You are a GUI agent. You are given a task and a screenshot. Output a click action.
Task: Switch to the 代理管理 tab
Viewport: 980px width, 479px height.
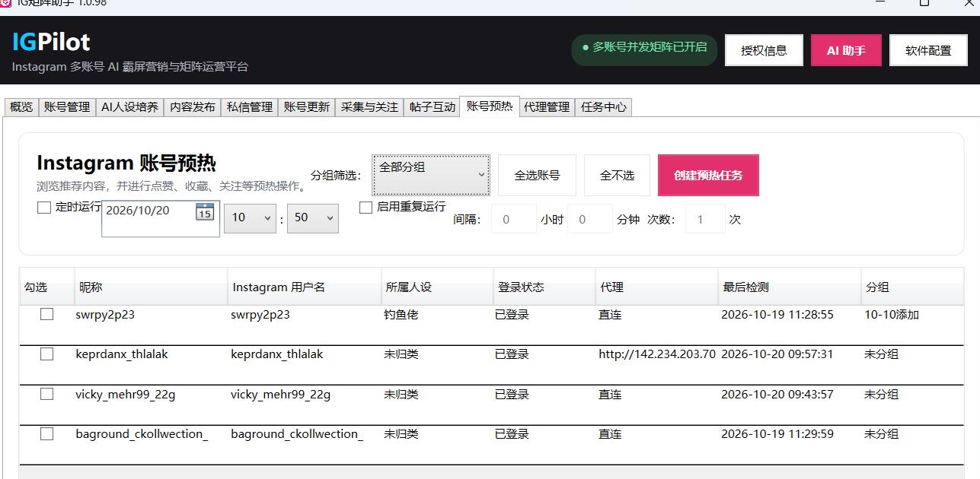pyautogui.click(x=547, y=107)
